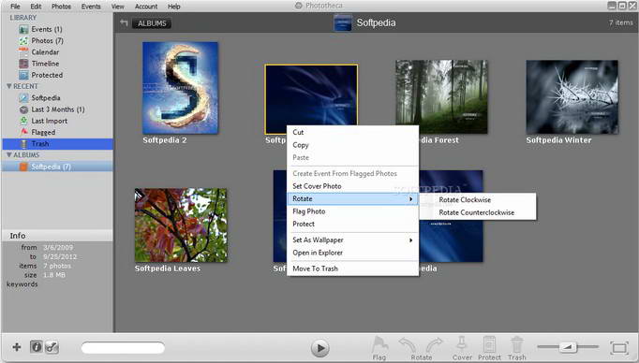Open the View menu
The image size is (639, 363).
click(118, 7)
